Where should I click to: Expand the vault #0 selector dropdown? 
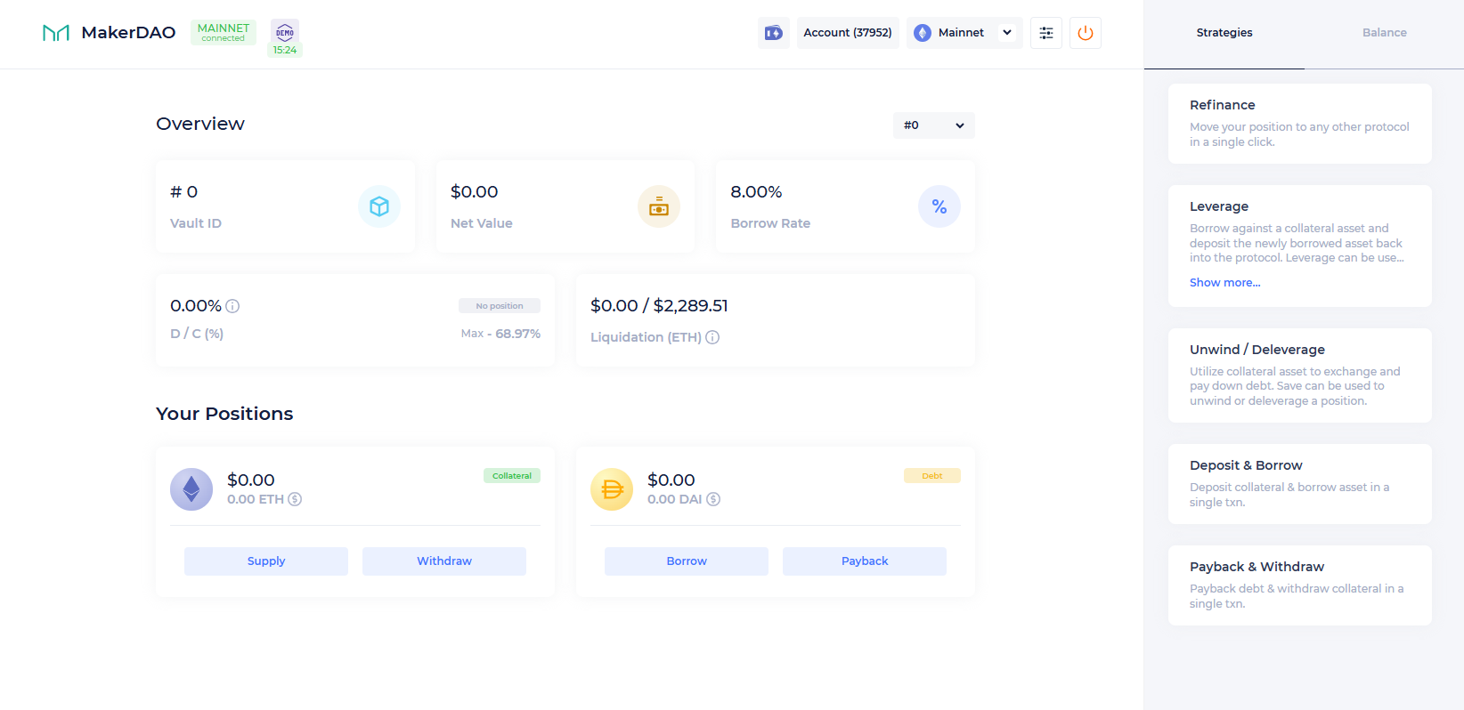pyautogui.click(x=933, y=125)
